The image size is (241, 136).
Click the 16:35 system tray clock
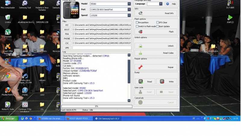point(236,118)
